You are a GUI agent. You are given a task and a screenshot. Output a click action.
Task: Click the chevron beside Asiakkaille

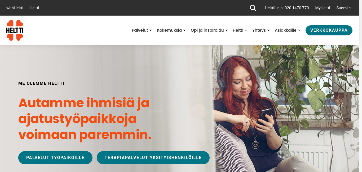pyautogui.click(x=299, y=30)
